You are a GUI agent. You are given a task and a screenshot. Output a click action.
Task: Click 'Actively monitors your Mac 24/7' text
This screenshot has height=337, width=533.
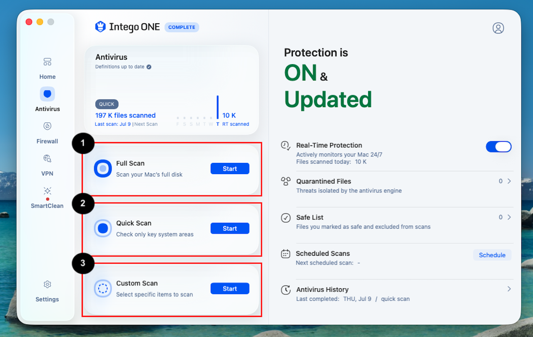coord(339,155)
